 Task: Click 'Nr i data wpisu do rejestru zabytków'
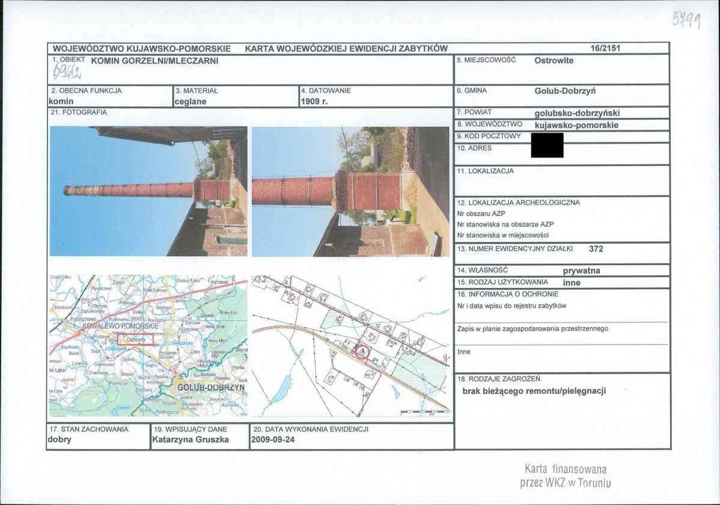point(511,305)
